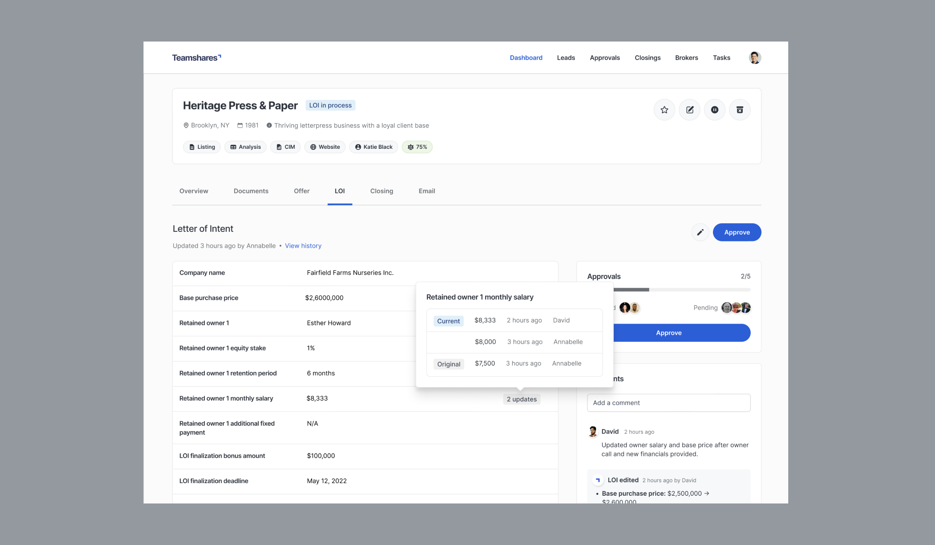935x545 pixels.
Task: Click the star favorite icon
Action: coord(664,110)
